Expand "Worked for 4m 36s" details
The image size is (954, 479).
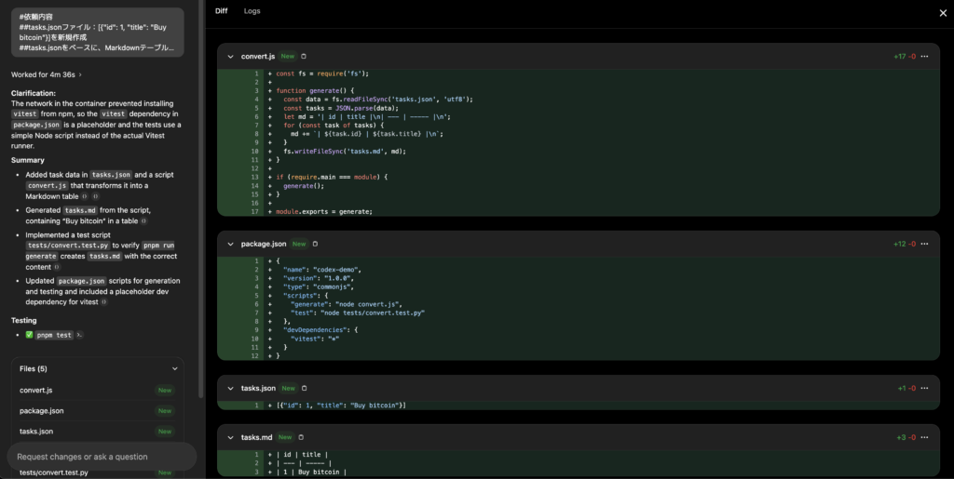[47, 74]
